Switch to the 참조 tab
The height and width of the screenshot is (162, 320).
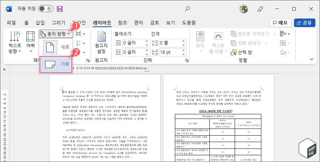(x=122, y=23)
